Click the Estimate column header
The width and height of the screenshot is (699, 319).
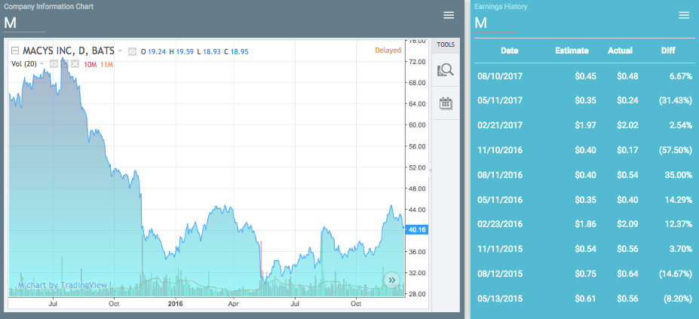[572, 51]
